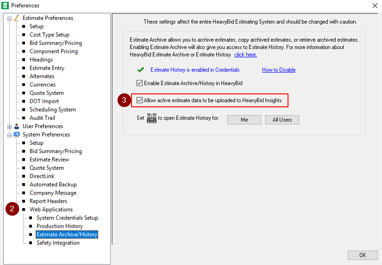Screen dimensions: 382x265
Task: Collapse the Estimate Preferences tree node
Action: (10, 18)
